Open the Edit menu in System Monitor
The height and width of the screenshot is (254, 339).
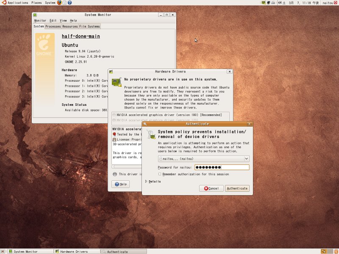click(53, 20)
